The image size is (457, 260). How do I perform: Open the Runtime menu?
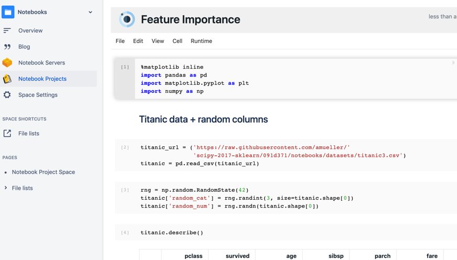pos(201,41)
